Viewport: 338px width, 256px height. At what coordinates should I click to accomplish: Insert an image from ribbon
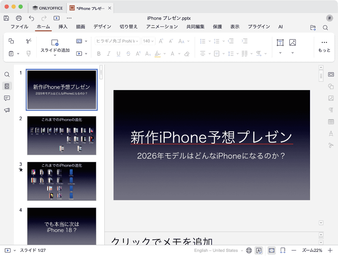tap(292, 43)
